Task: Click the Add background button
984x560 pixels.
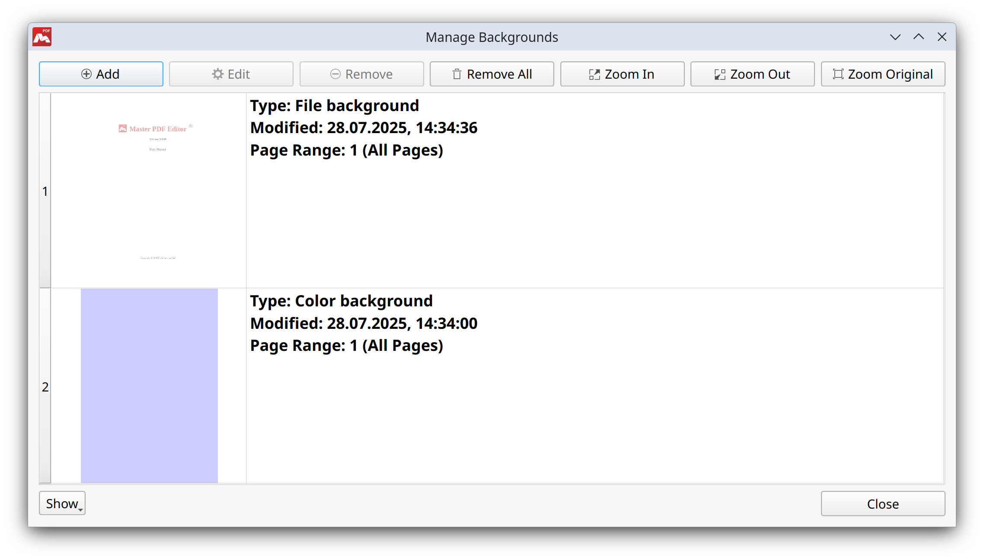Action: click(101, 74)
